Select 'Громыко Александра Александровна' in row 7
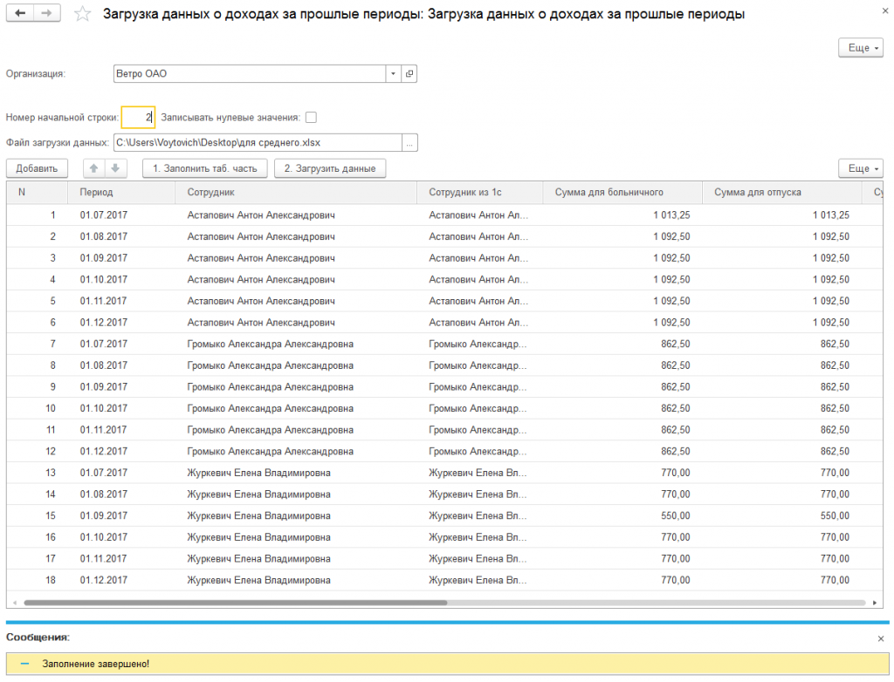Screen dimensions: 894x682 click(x=271, y=344)
